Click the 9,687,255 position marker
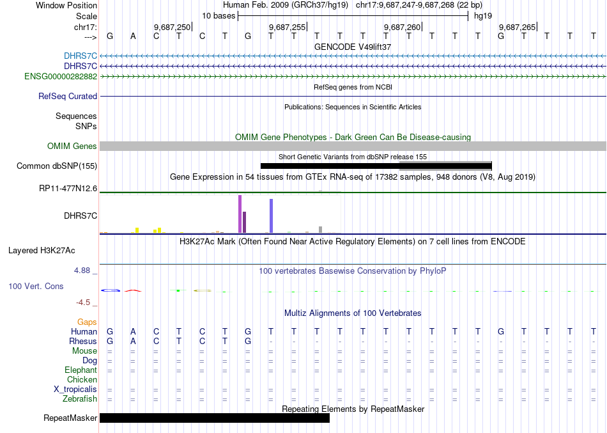Image resolution: width=607 pixels, height=433 pixels. point(288,27)
